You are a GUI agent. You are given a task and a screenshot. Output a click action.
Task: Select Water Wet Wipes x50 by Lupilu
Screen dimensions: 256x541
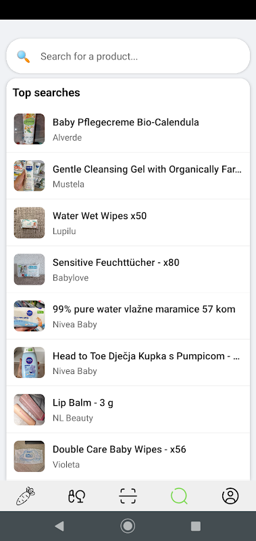(128, 222)
